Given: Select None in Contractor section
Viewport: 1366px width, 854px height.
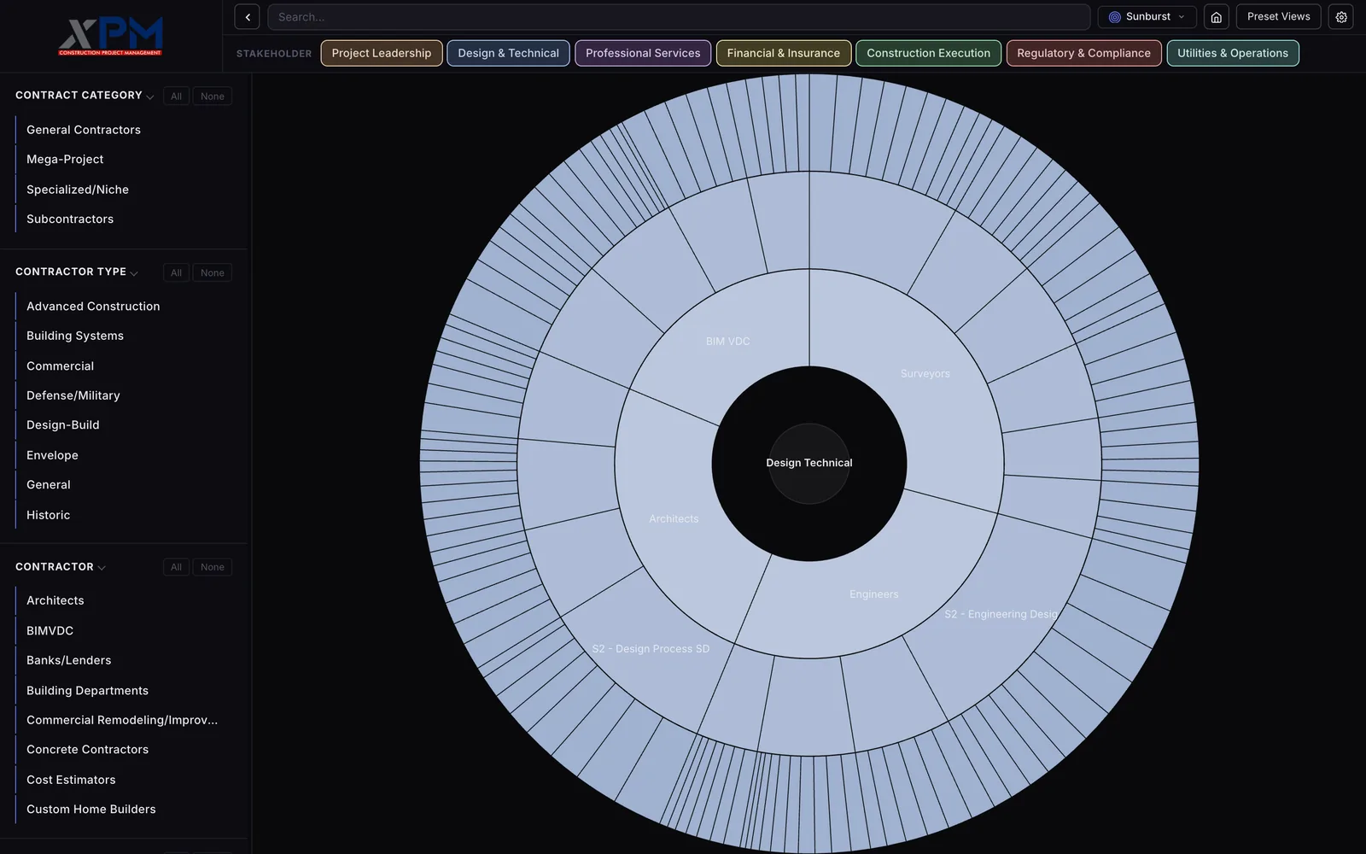Looking at the screenshot, I should point(213,567).
